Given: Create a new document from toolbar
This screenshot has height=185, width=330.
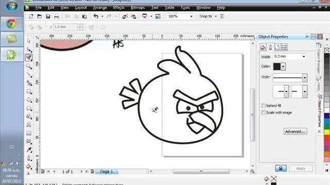Looking at the screenshot, I should 31,16.
